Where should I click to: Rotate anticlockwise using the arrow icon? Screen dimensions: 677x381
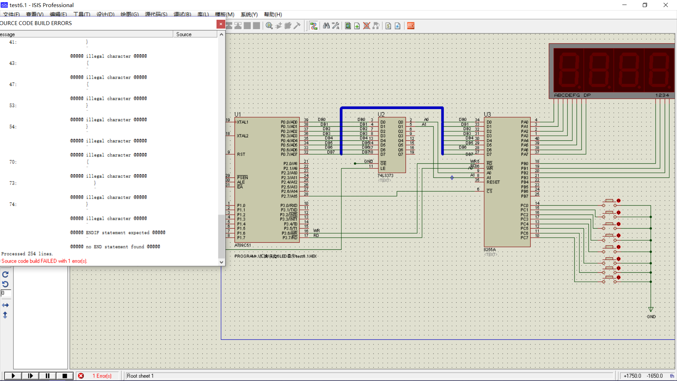pos(5,284)
